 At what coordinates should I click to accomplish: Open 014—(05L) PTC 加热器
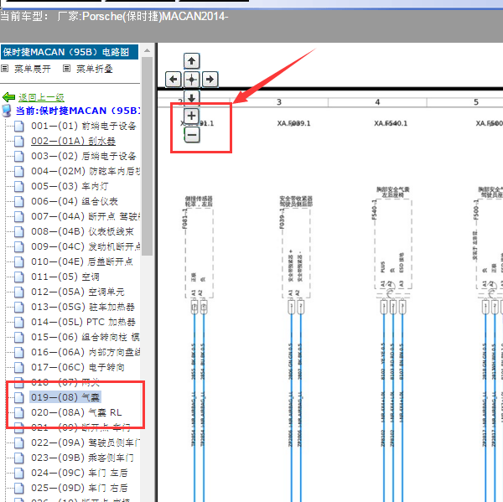point(83,322)
